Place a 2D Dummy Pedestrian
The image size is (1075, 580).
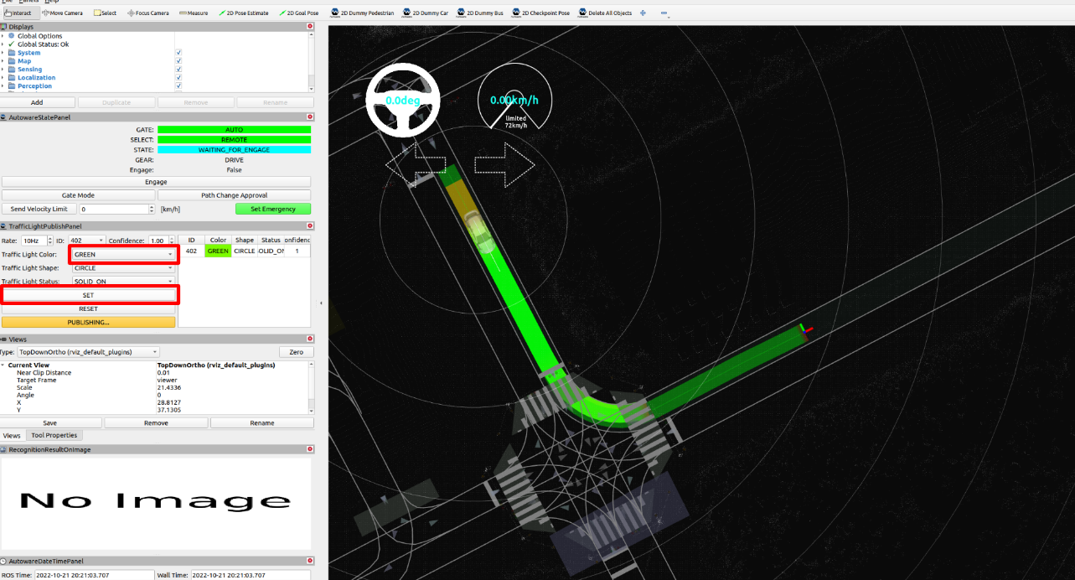click(x=362, y=13)
